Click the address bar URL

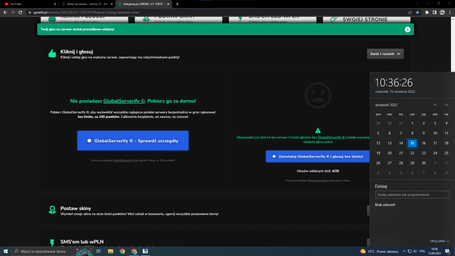[x=86, y=12]
